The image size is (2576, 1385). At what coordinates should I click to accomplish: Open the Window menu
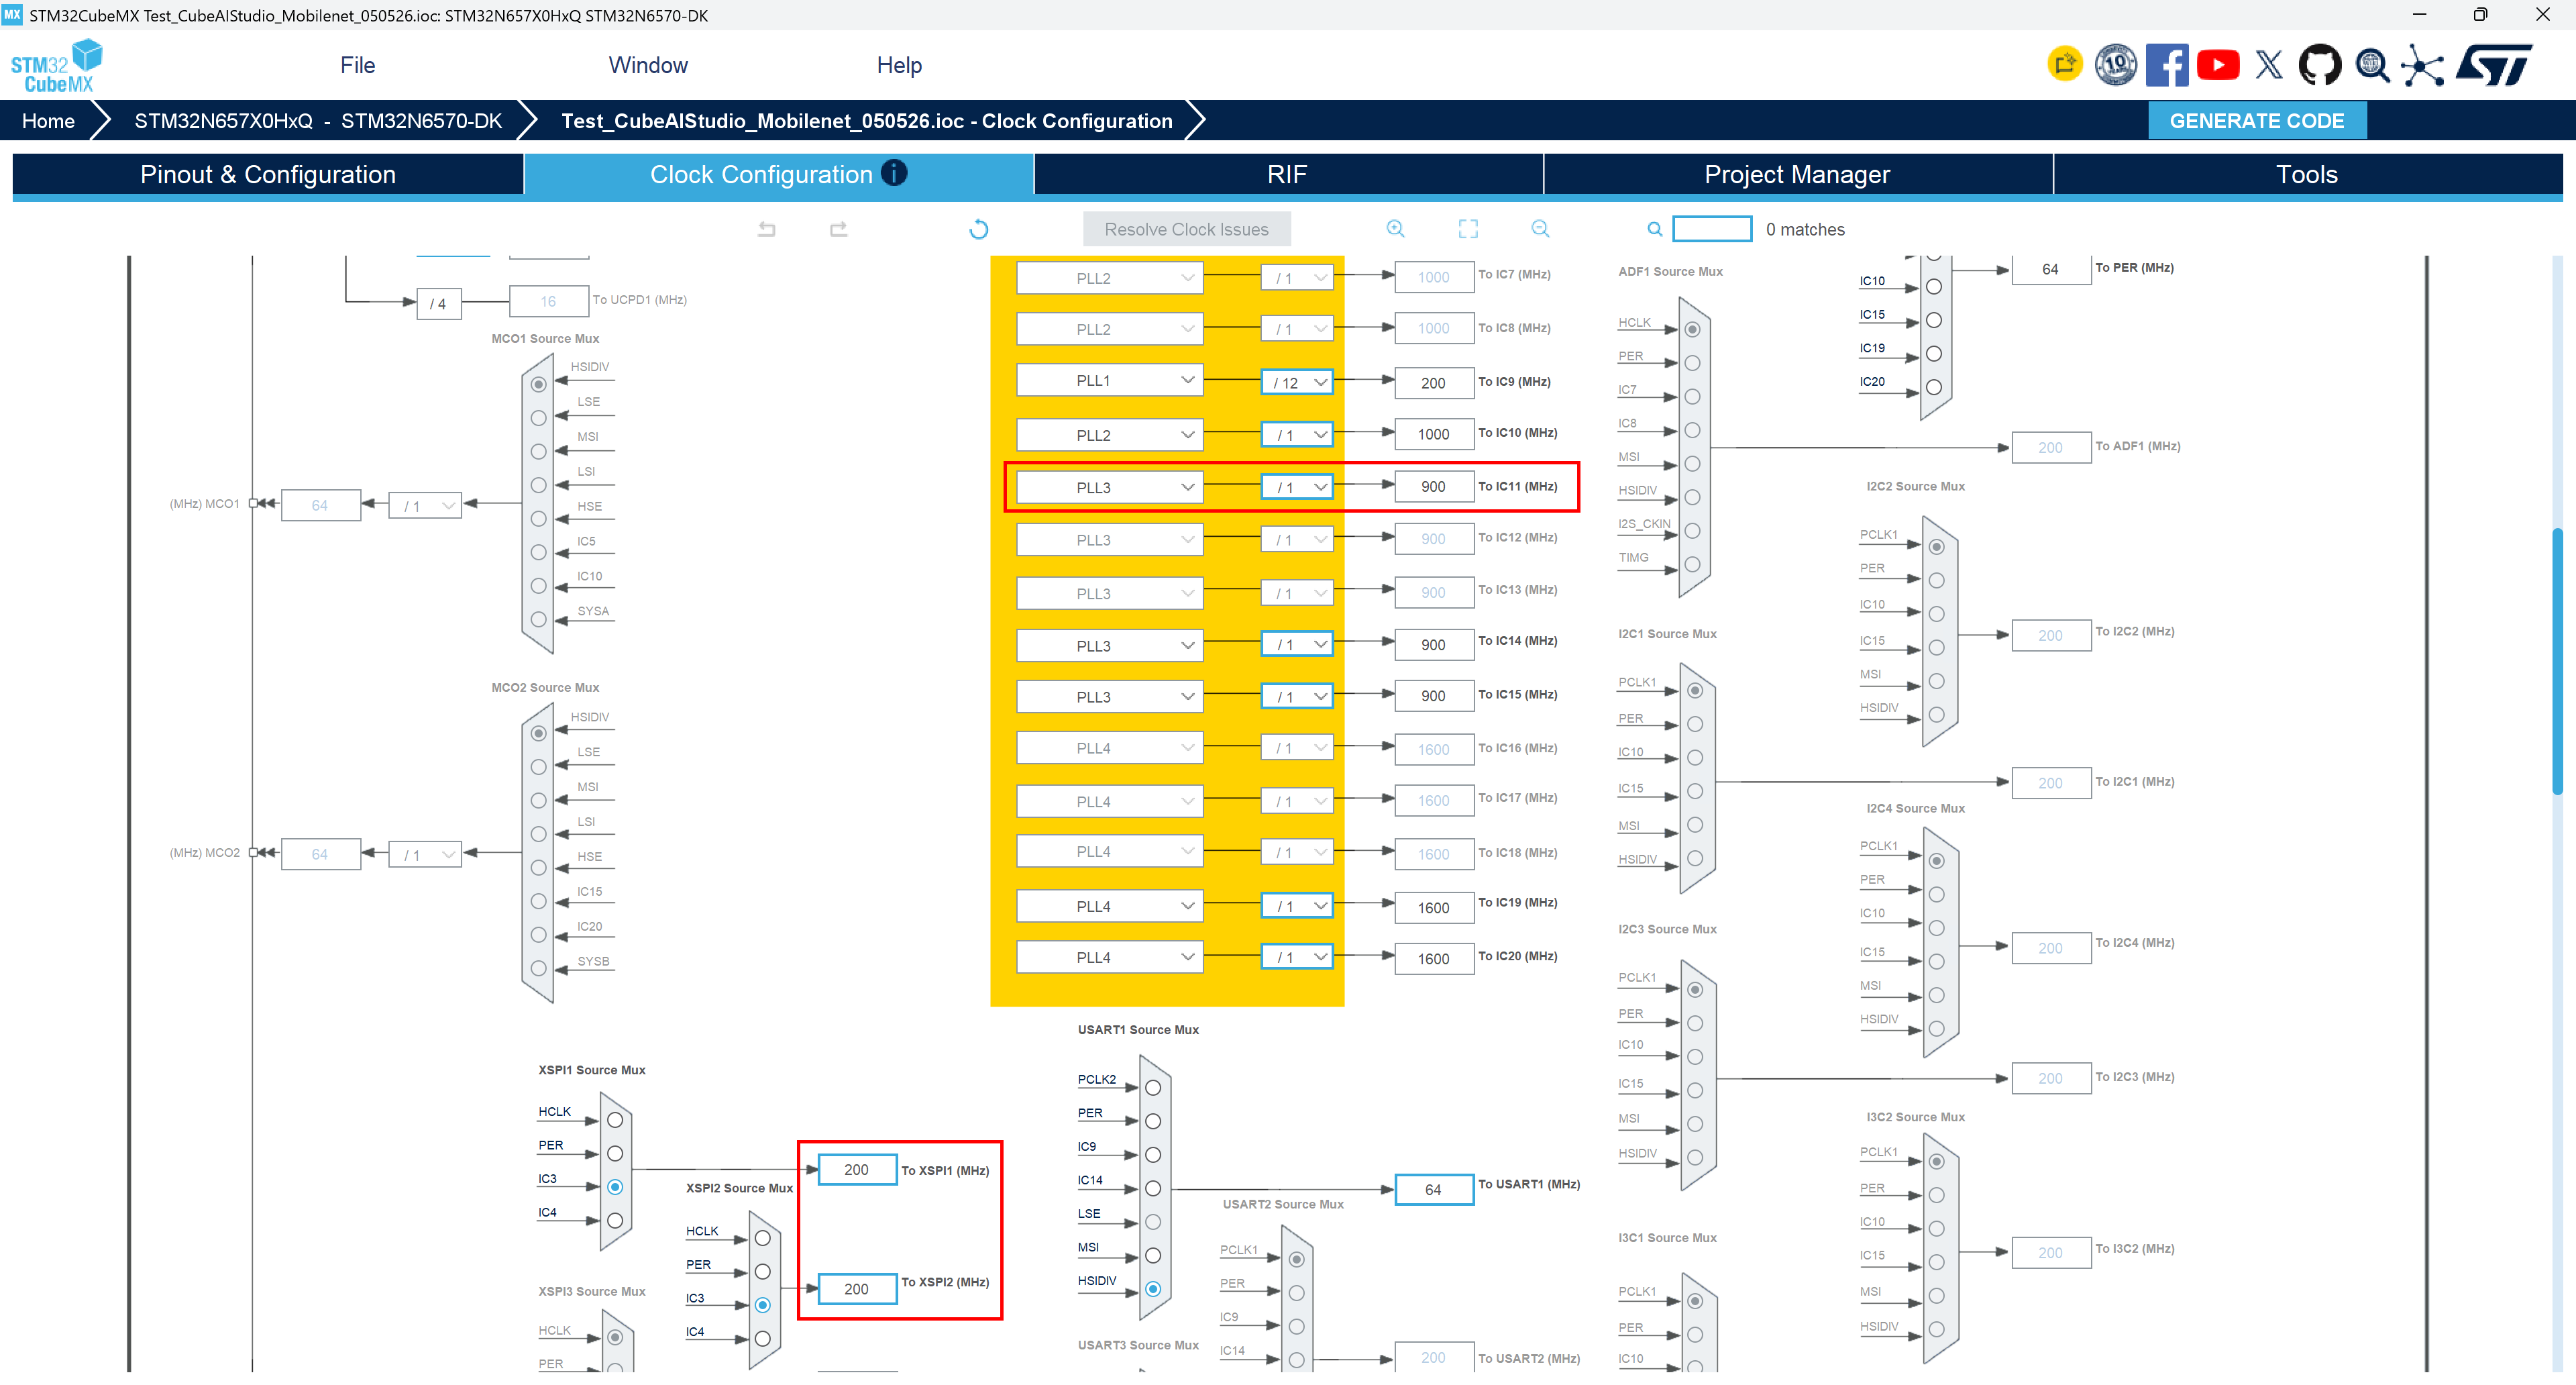[648, 65]
